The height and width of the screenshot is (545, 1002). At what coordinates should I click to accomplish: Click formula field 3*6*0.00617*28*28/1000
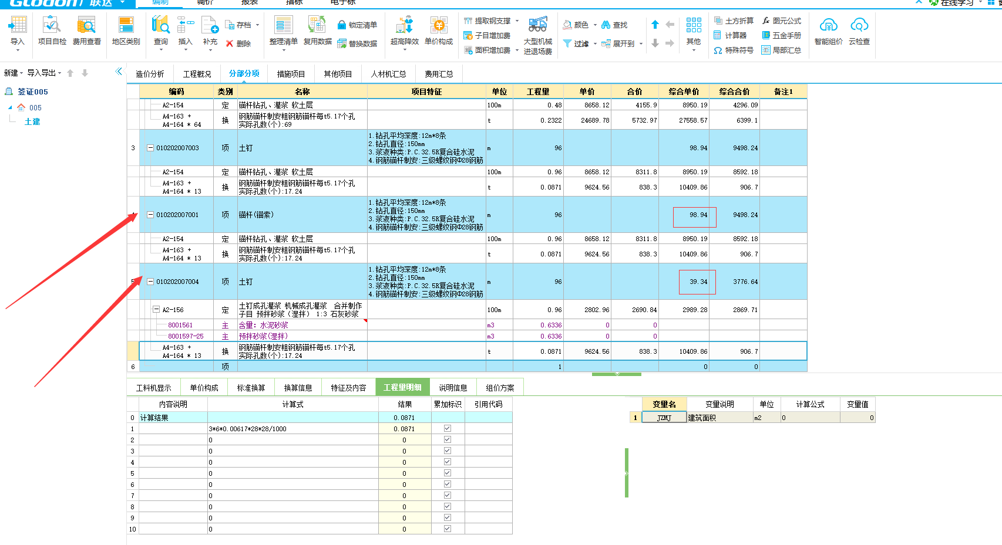click(293, 429)
